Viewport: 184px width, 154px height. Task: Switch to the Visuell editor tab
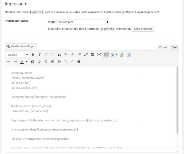tap(163, 47)
